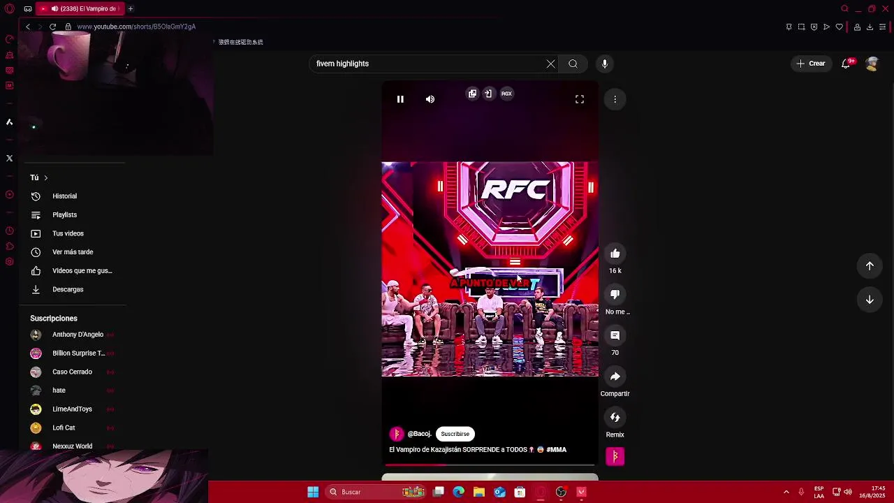Expand the 'Tú' section chevron
The height and width of the screenshot is (503, 894).
pyautogui.click(x=45, y=178)
